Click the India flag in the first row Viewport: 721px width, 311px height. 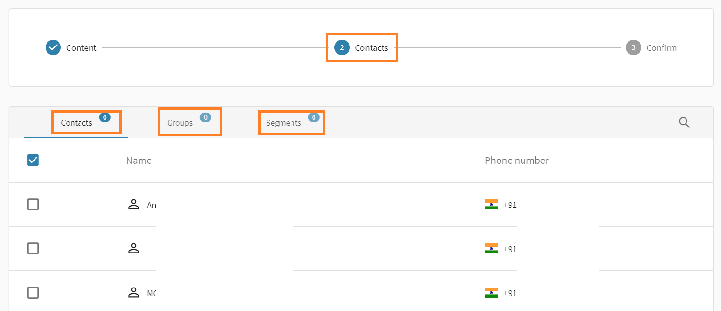pyautogui.click(x=491, y=205)
